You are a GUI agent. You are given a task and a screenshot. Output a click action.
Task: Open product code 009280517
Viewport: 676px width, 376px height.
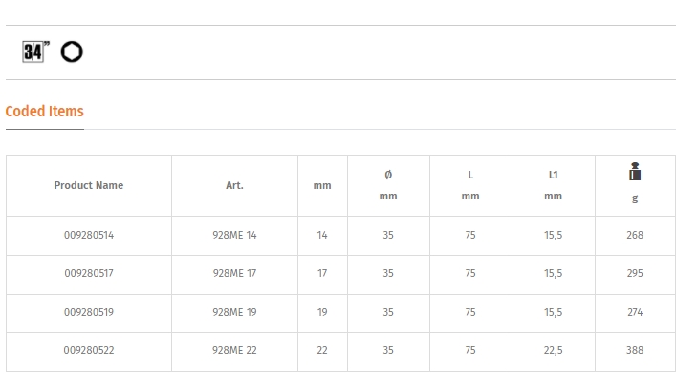pyautogui.click(x=89, y=273)
